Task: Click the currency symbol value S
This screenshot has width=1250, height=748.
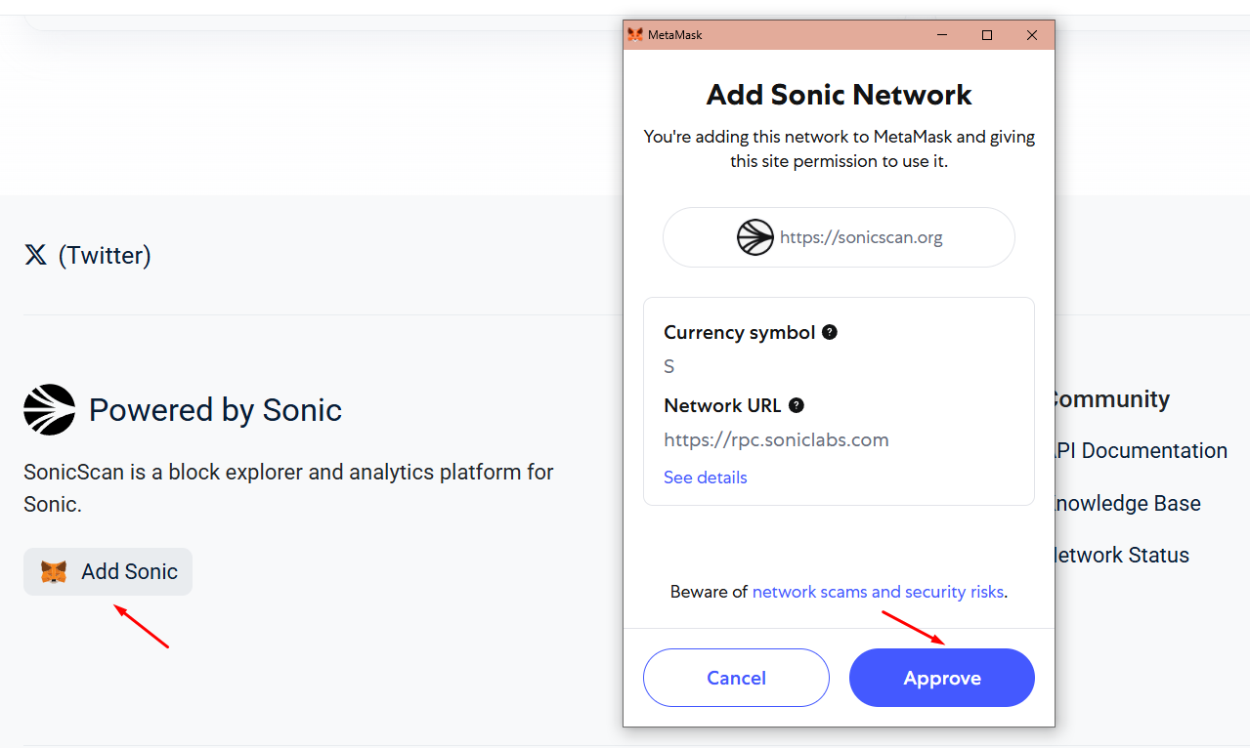Action: (x=669, y=366)
